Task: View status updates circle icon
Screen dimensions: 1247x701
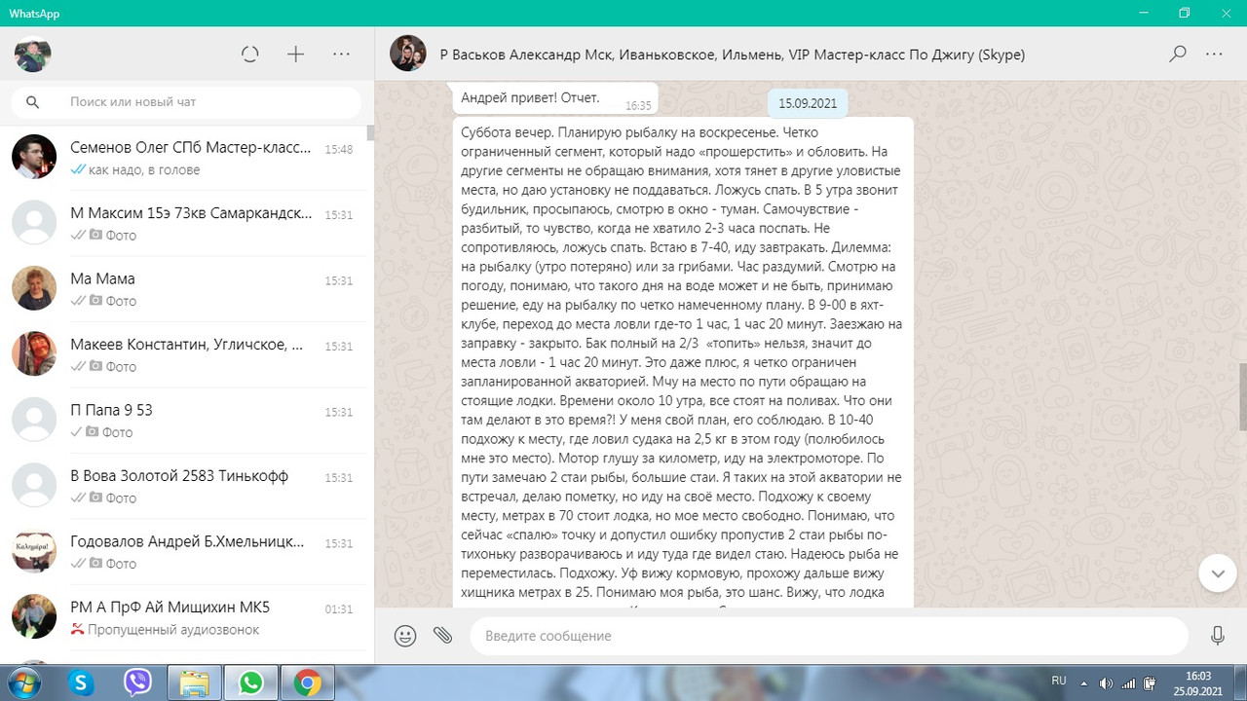Action: (249, 54)
